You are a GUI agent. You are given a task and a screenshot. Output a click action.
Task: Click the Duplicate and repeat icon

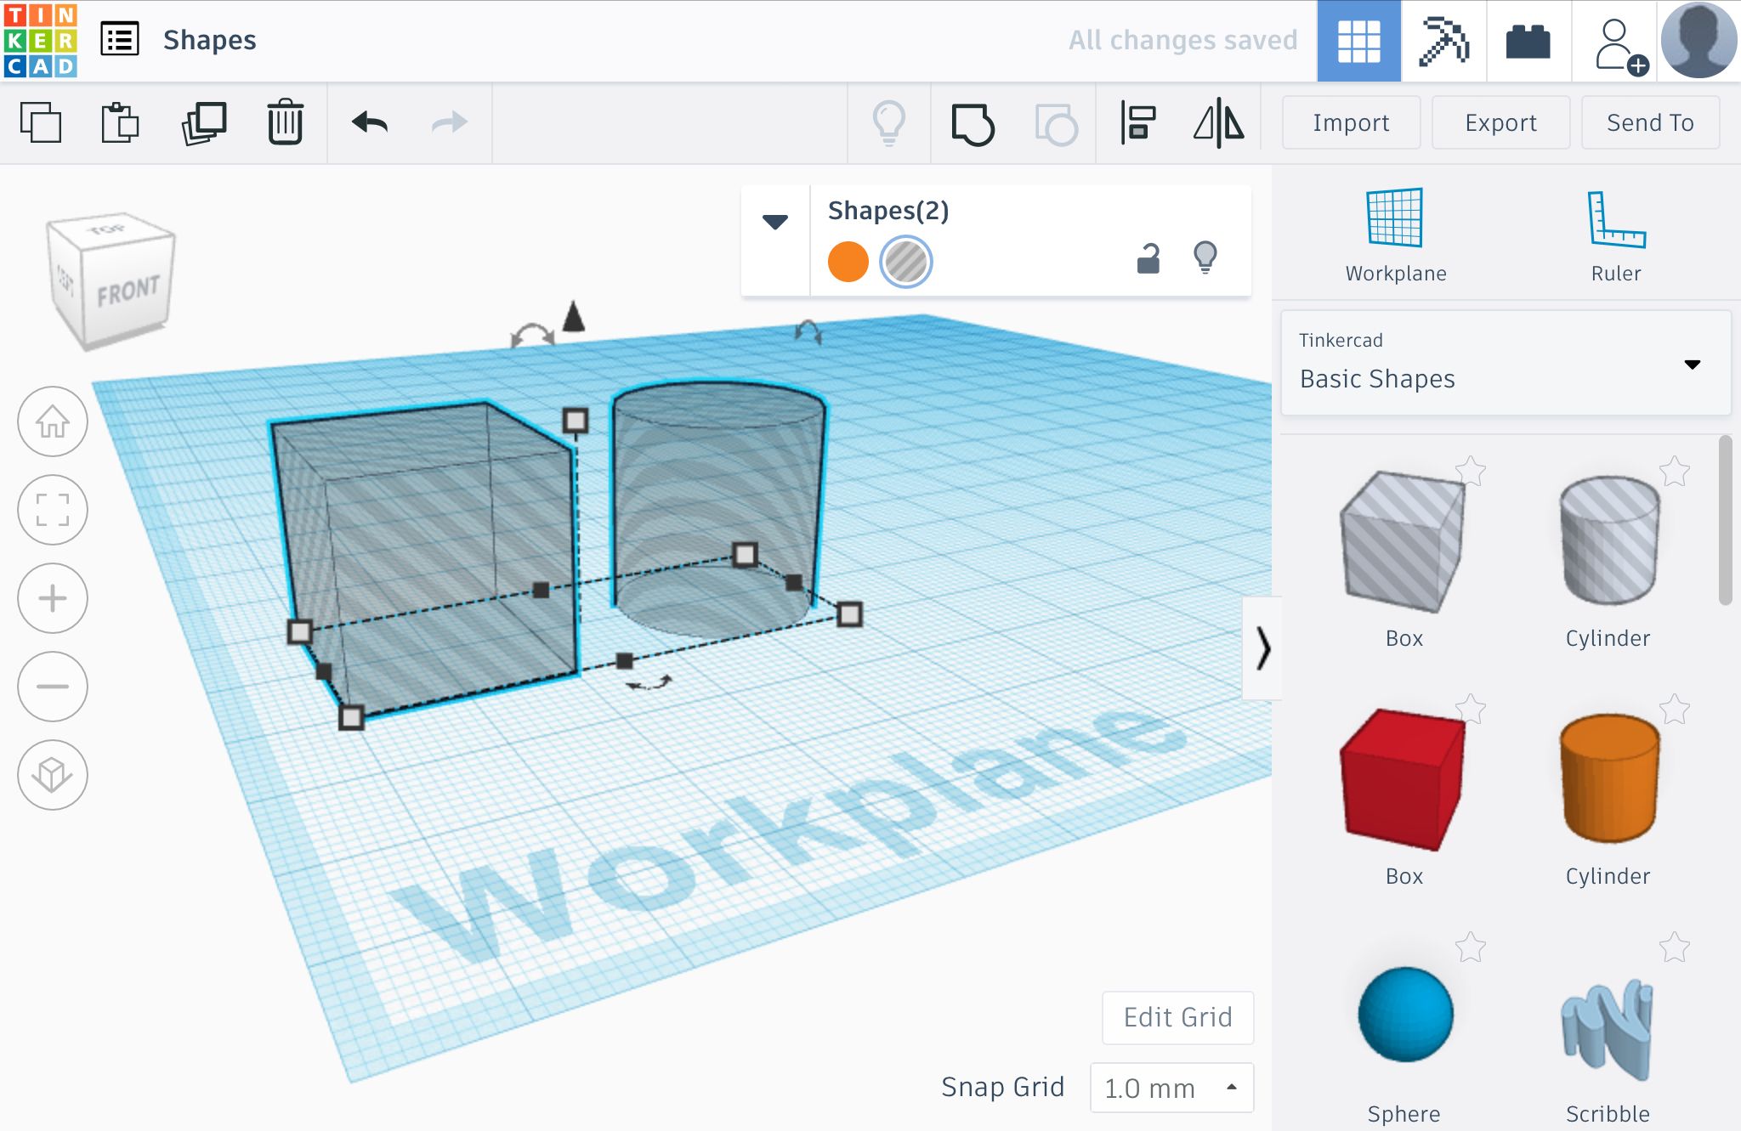pos(204,123)
